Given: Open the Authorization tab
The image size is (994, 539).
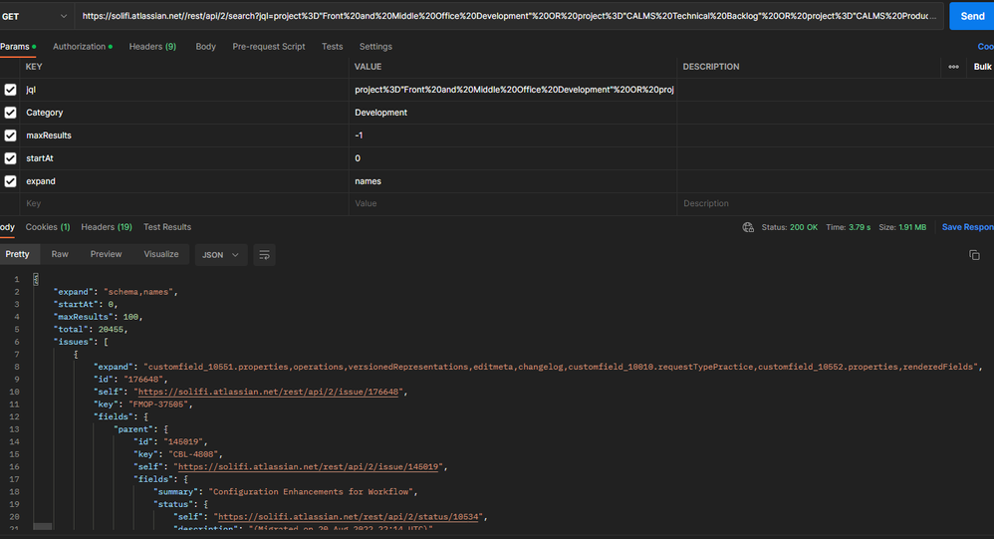Looking at the screenshot, I should point(83,46).
